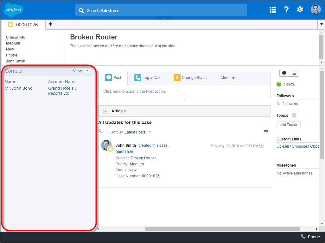Select the Post action tab
The image size is (325, 243).
coord(113,78)
